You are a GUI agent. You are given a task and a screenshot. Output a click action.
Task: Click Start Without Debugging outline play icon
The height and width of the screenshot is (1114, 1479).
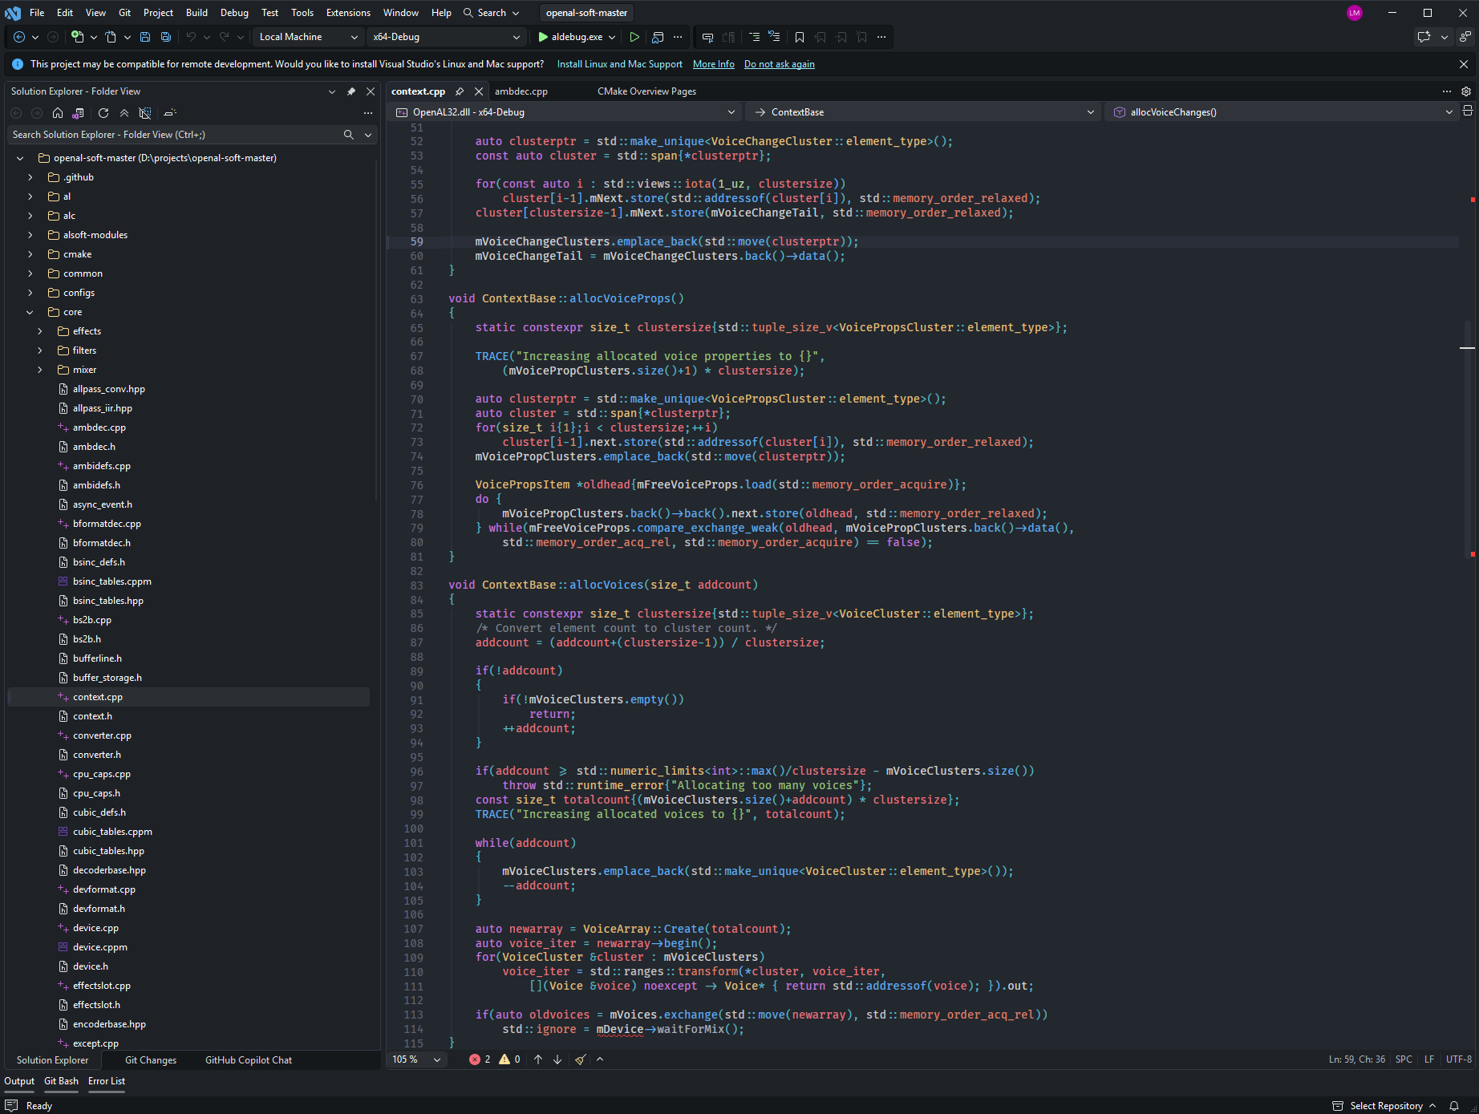tap(634, 37)
